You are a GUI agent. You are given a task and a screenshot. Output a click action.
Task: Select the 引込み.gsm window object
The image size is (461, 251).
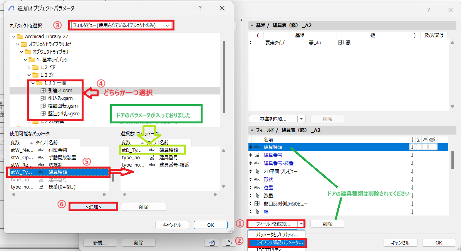pos(60,98)
